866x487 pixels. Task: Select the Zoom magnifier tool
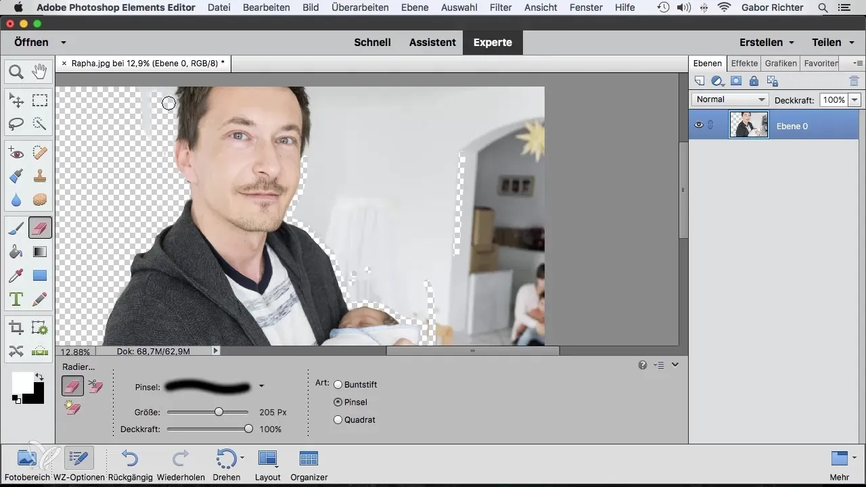coord(16,71)
